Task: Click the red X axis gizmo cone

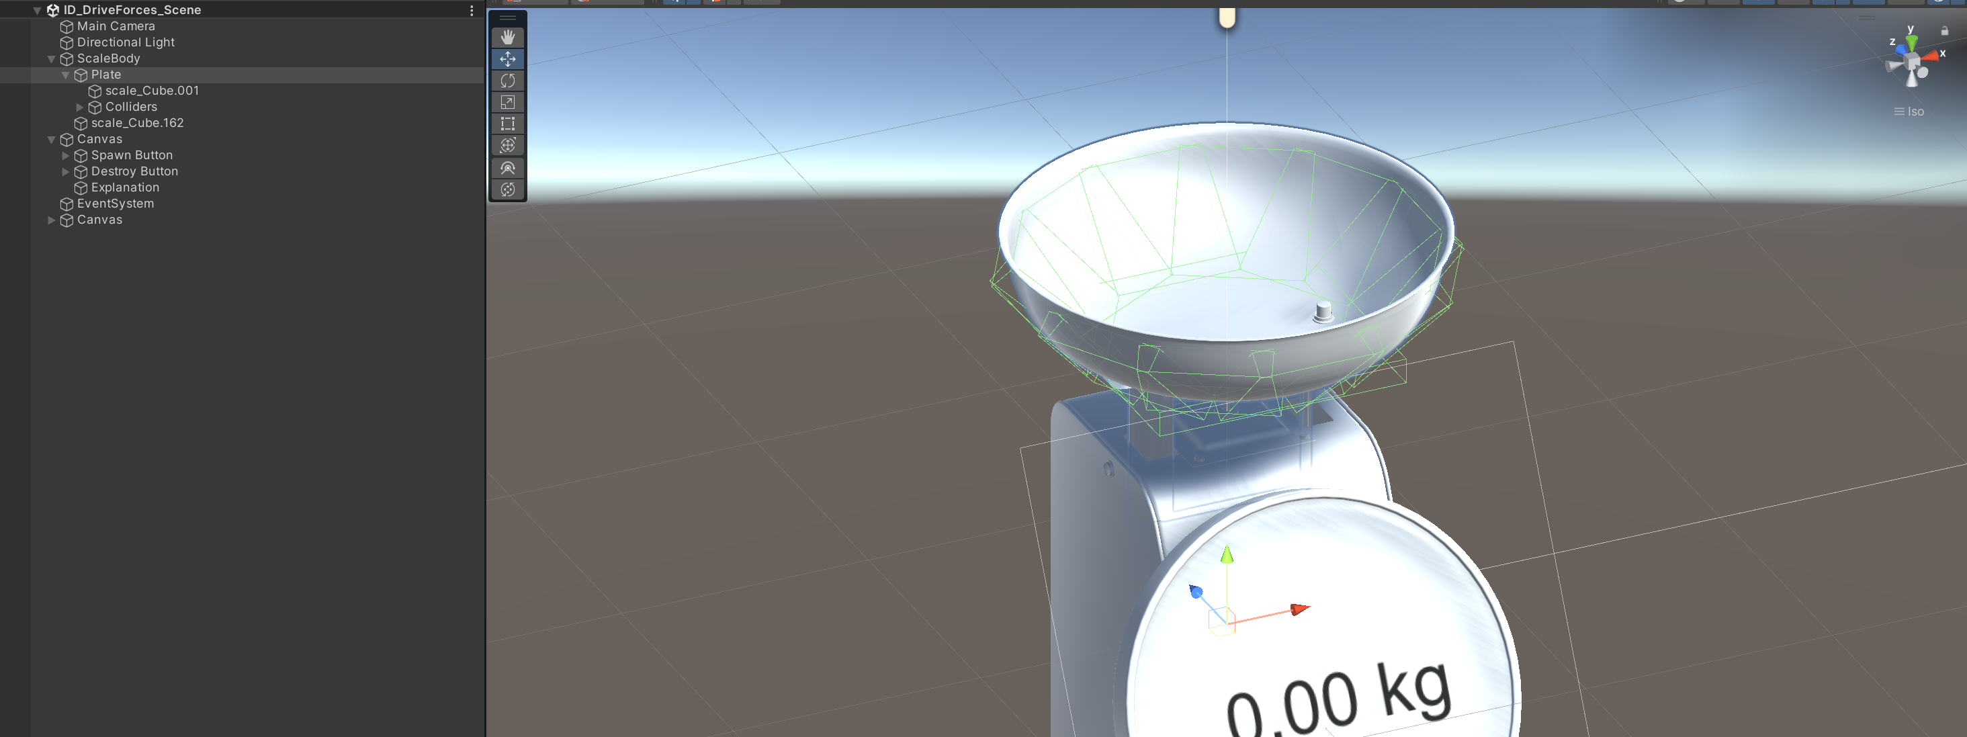Action: pyautogui.click(x=1933, y=56)
